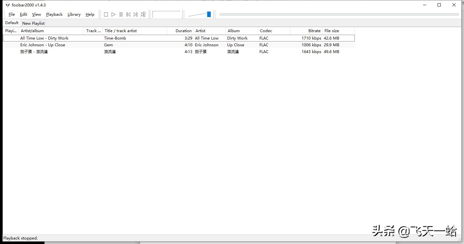Start playback with the Play button

click(x=113, y=14)
